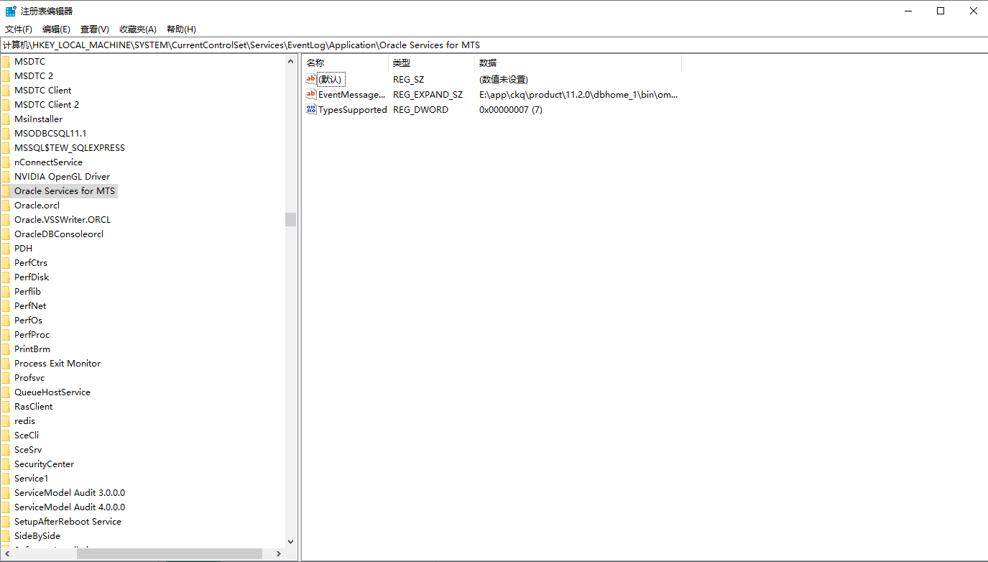
Task: Select the MSSQL$TEW_SQLEXPRESS key
Action: click(x=70, y=147)
